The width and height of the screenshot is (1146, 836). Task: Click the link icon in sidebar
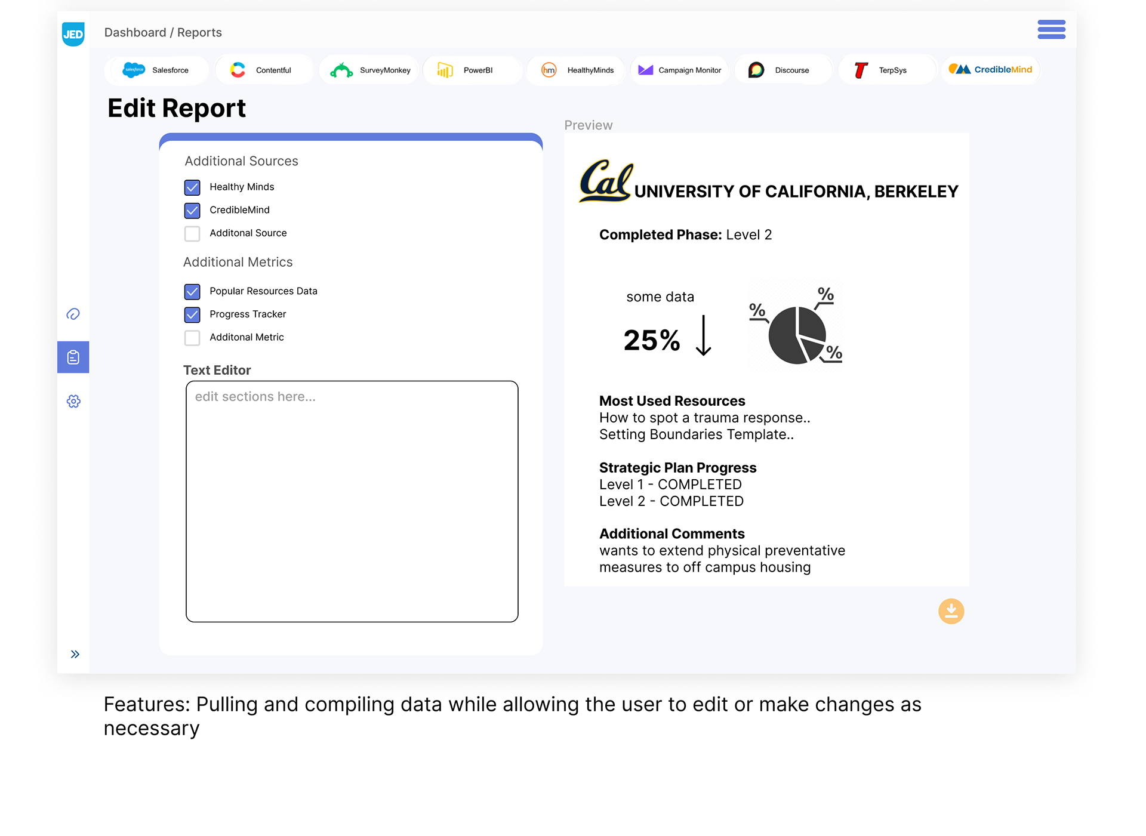pyautogui.click(x=73, y=314)
